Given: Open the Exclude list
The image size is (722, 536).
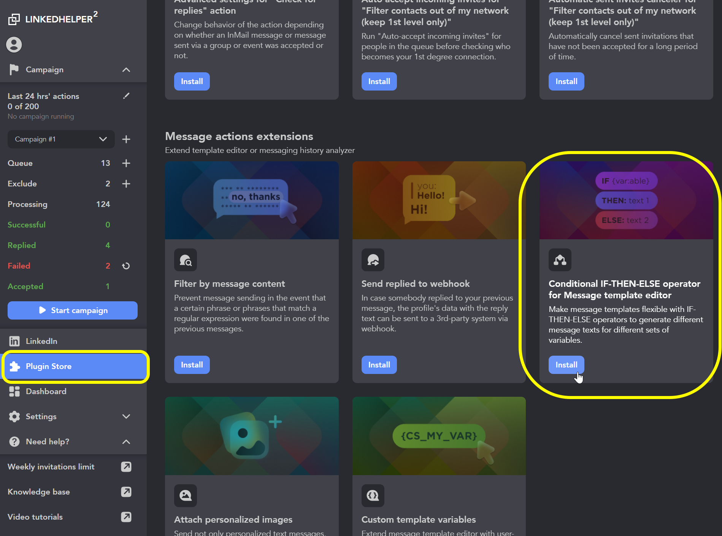Looking at the screenshot, I should coord(59,184).
